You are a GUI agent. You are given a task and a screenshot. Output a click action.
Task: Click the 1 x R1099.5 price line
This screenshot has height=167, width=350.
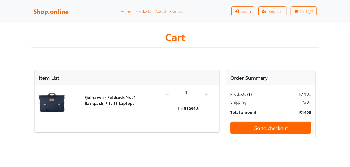click(188, 109)
